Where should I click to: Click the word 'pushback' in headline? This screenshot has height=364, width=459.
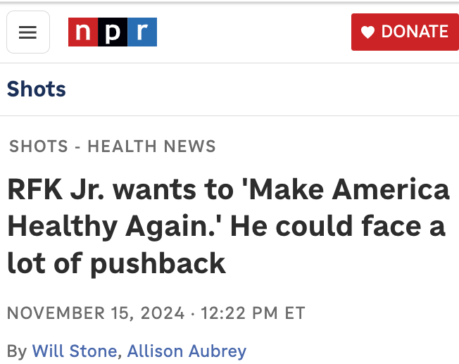tap(158, 264)
